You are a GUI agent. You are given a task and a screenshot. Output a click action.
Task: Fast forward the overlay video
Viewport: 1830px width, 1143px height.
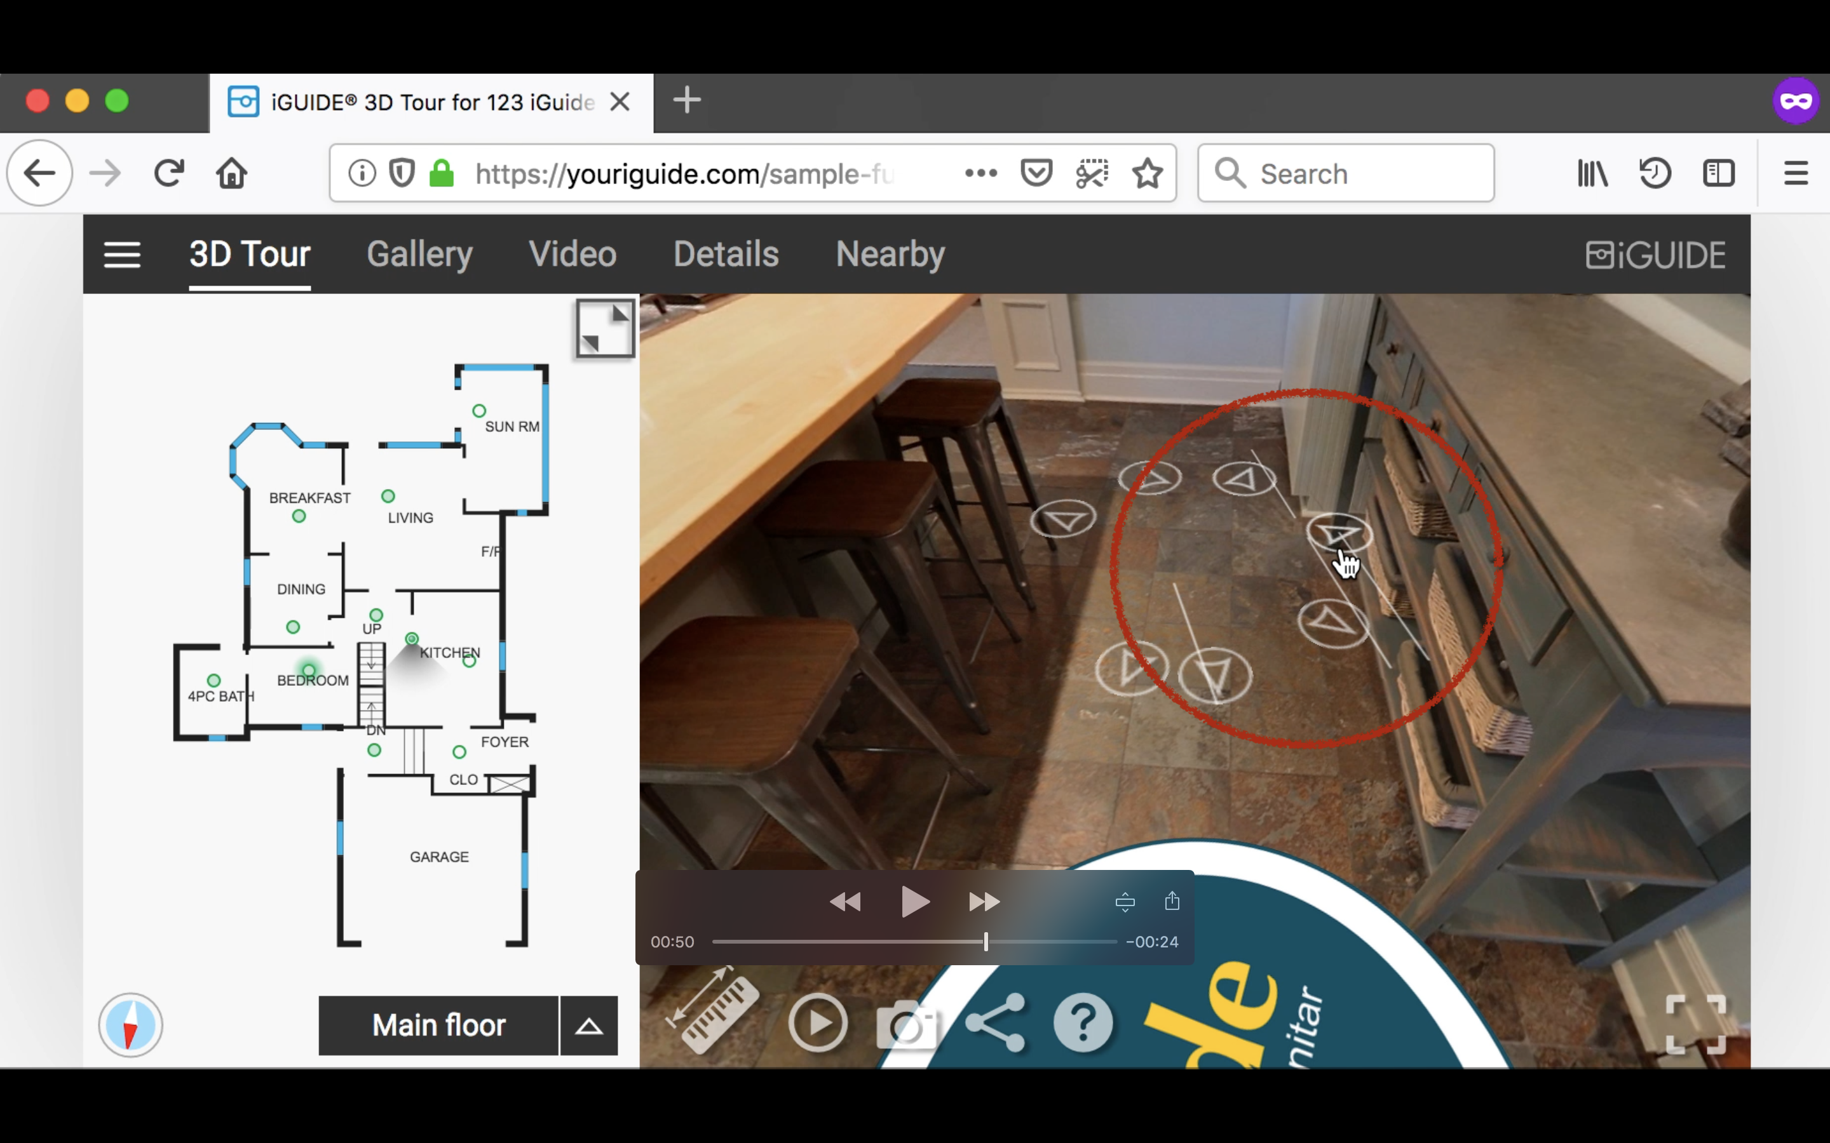[983, 902]
